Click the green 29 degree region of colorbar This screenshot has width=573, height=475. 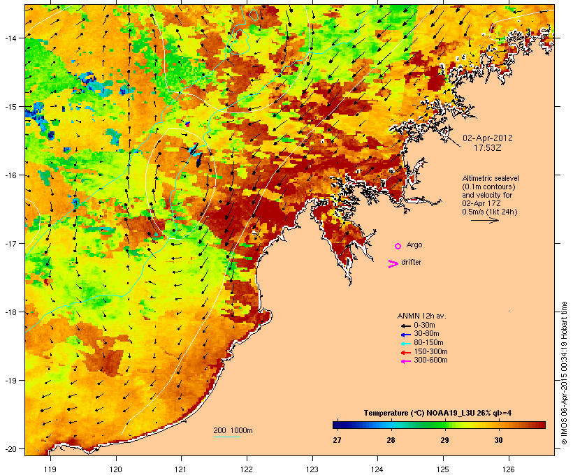coord(444,425)
